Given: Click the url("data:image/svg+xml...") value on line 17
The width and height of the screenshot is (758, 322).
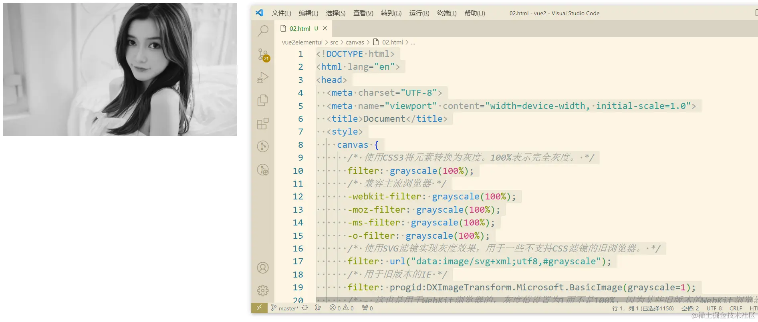Looking at the screenshot, I should [x=498, y=262].
